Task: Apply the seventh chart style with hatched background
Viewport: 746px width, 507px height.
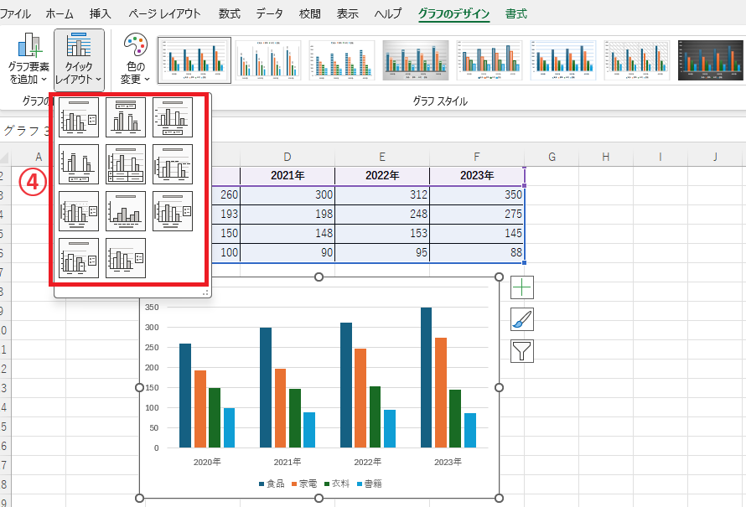Action: [636, 60]
